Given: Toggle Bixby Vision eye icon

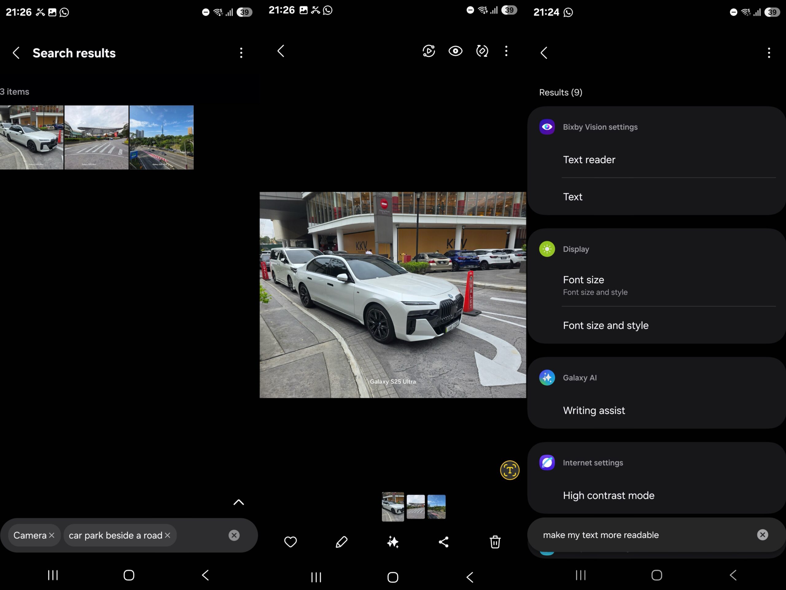Looking at the screenshot, I should (455, 51).
